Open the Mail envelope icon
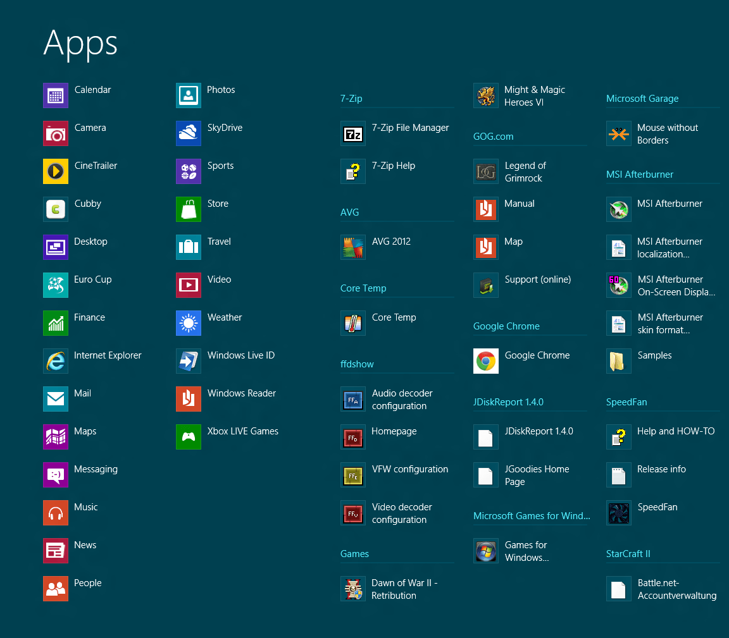 pos(56,399)
